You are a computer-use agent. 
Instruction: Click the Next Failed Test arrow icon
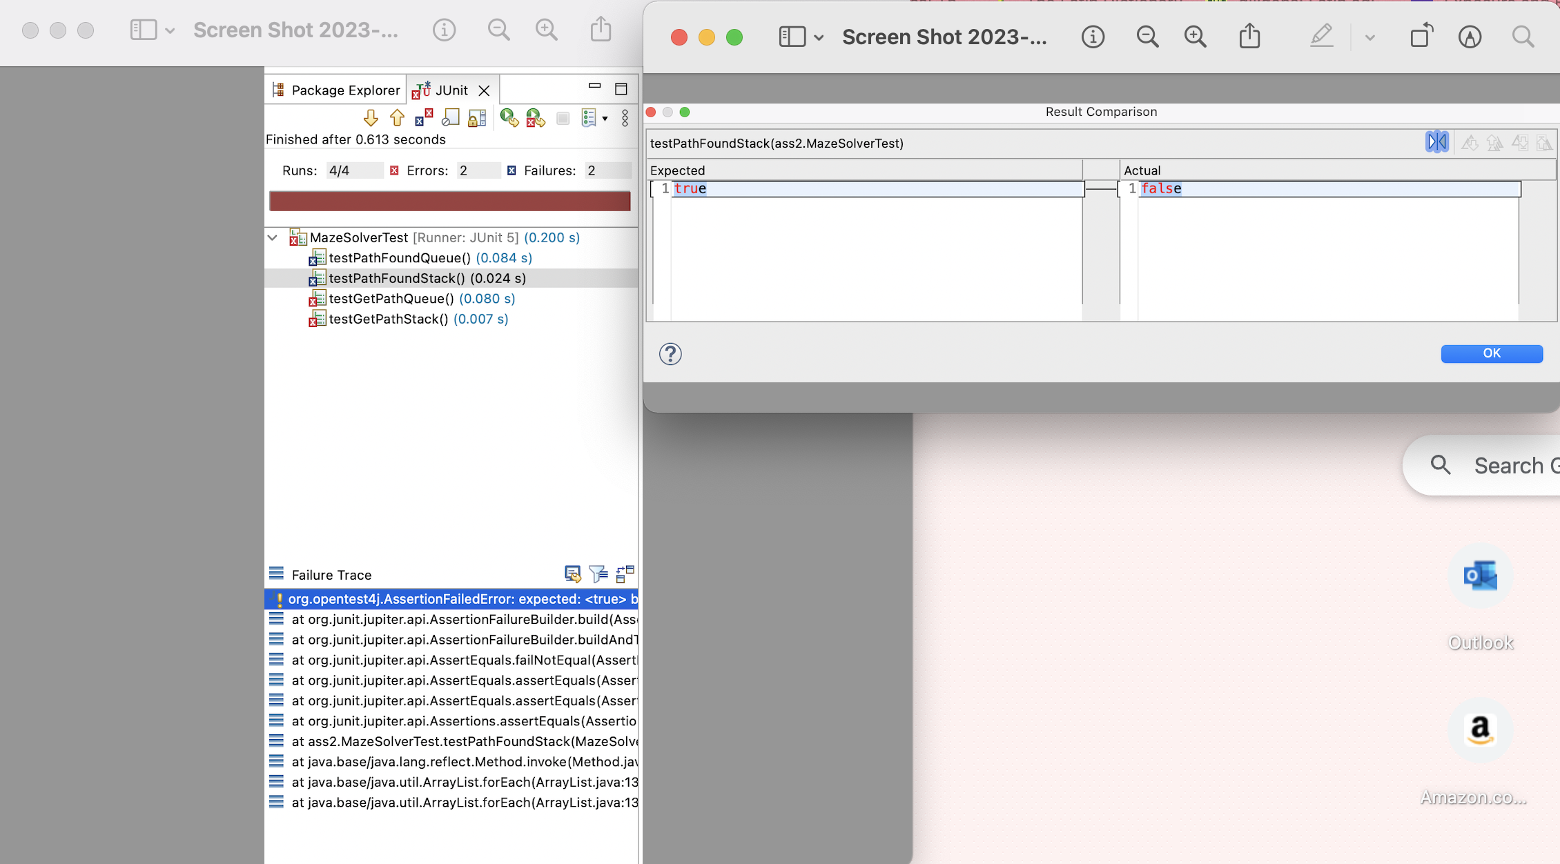pyautogui.click(x=371, y=118)
